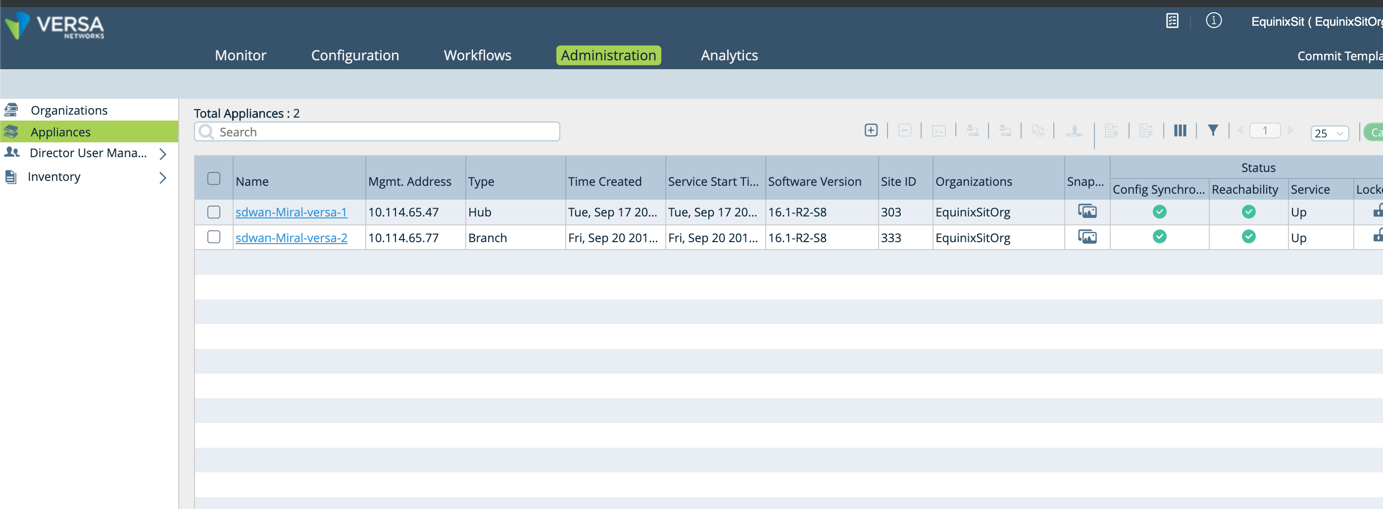Open the column chooser icon
Viewport: 1383px width, 509px height.
point(1180,131)
